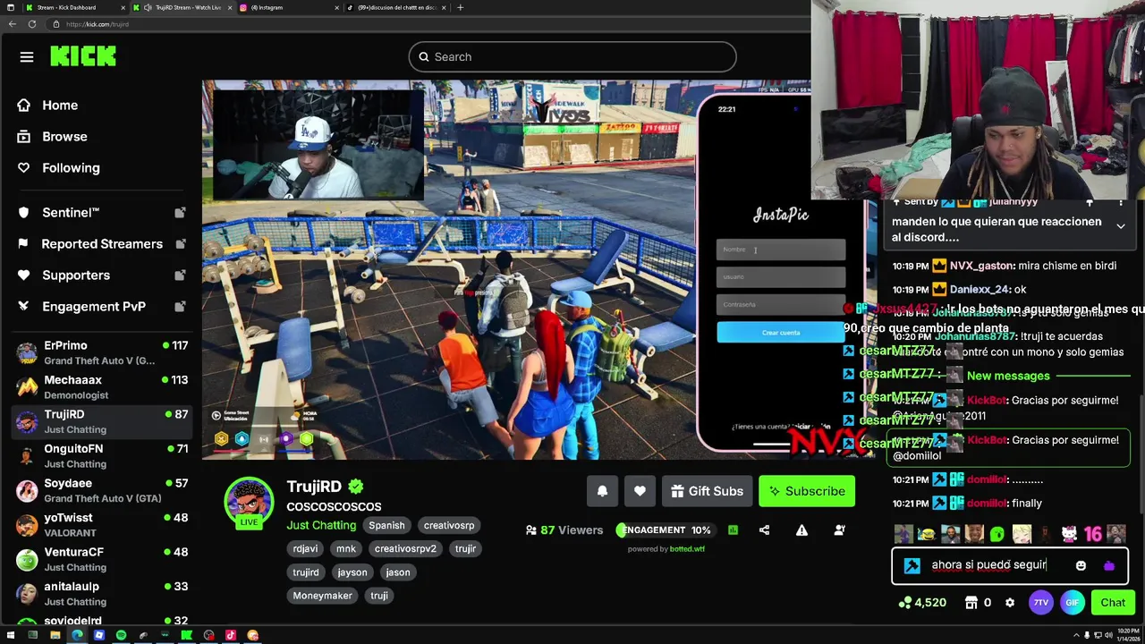The image size is (1145, 644).
Task: Collapse the pinned message chevron
Action: pyautogui.click(x=1120, y=227)
